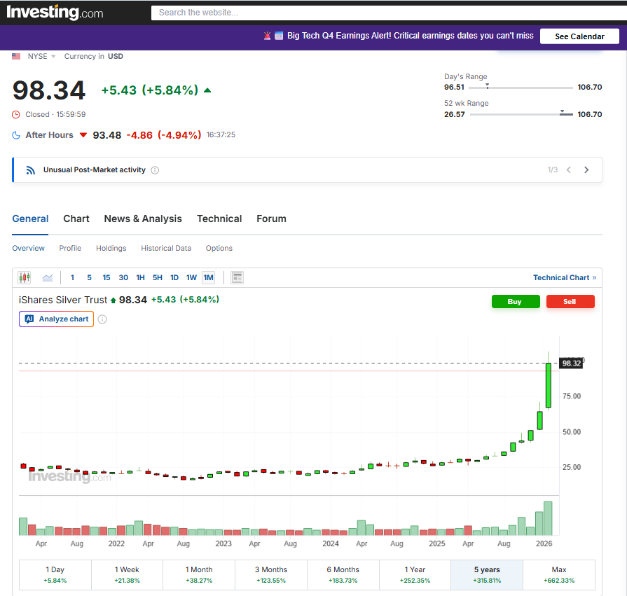Select the 1 Year performance range
Viewport: 627px width, 596px height.
click(415, 575)
